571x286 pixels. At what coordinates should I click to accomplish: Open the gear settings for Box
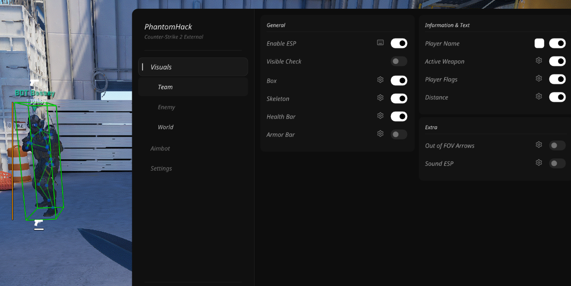click(380, 80)
